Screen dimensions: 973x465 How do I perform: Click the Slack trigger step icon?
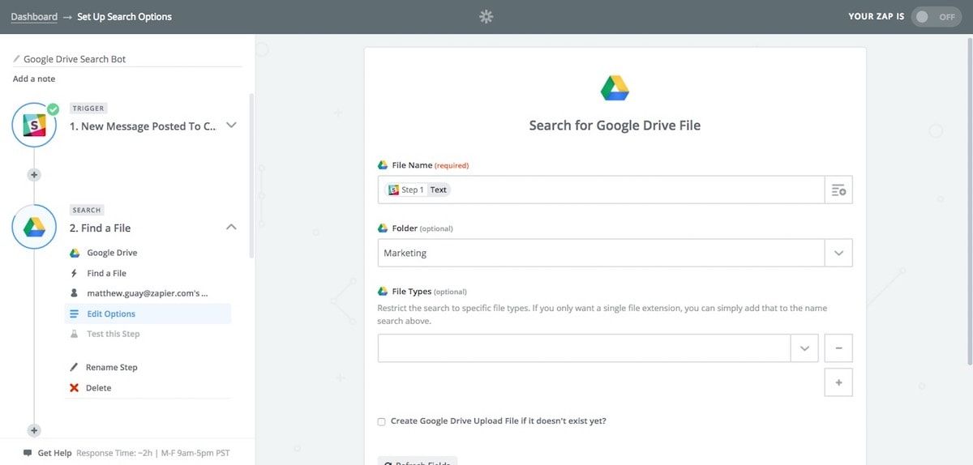tap(34, 126)
